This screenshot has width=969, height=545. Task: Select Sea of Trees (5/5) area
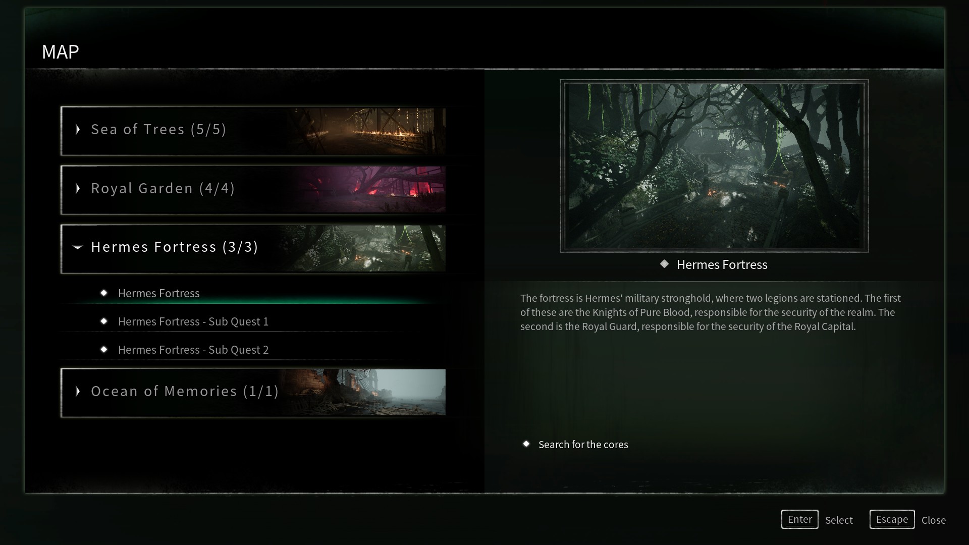point(253,131)
